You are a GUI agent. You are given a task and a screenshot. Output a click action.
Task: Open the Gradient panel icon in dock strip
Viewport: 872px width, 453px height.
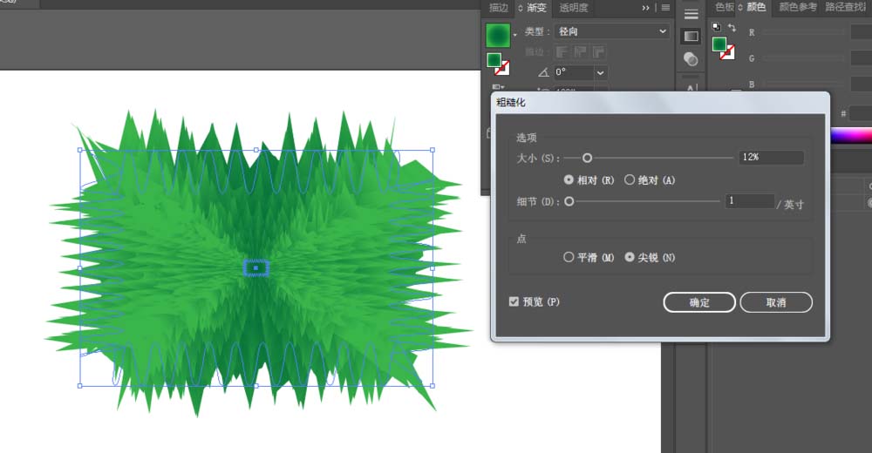point(691,36)
